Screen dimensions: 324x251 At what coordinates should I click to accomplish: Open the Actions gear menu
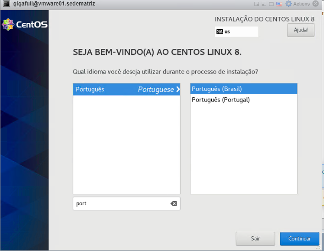click(x=297, y=4)
